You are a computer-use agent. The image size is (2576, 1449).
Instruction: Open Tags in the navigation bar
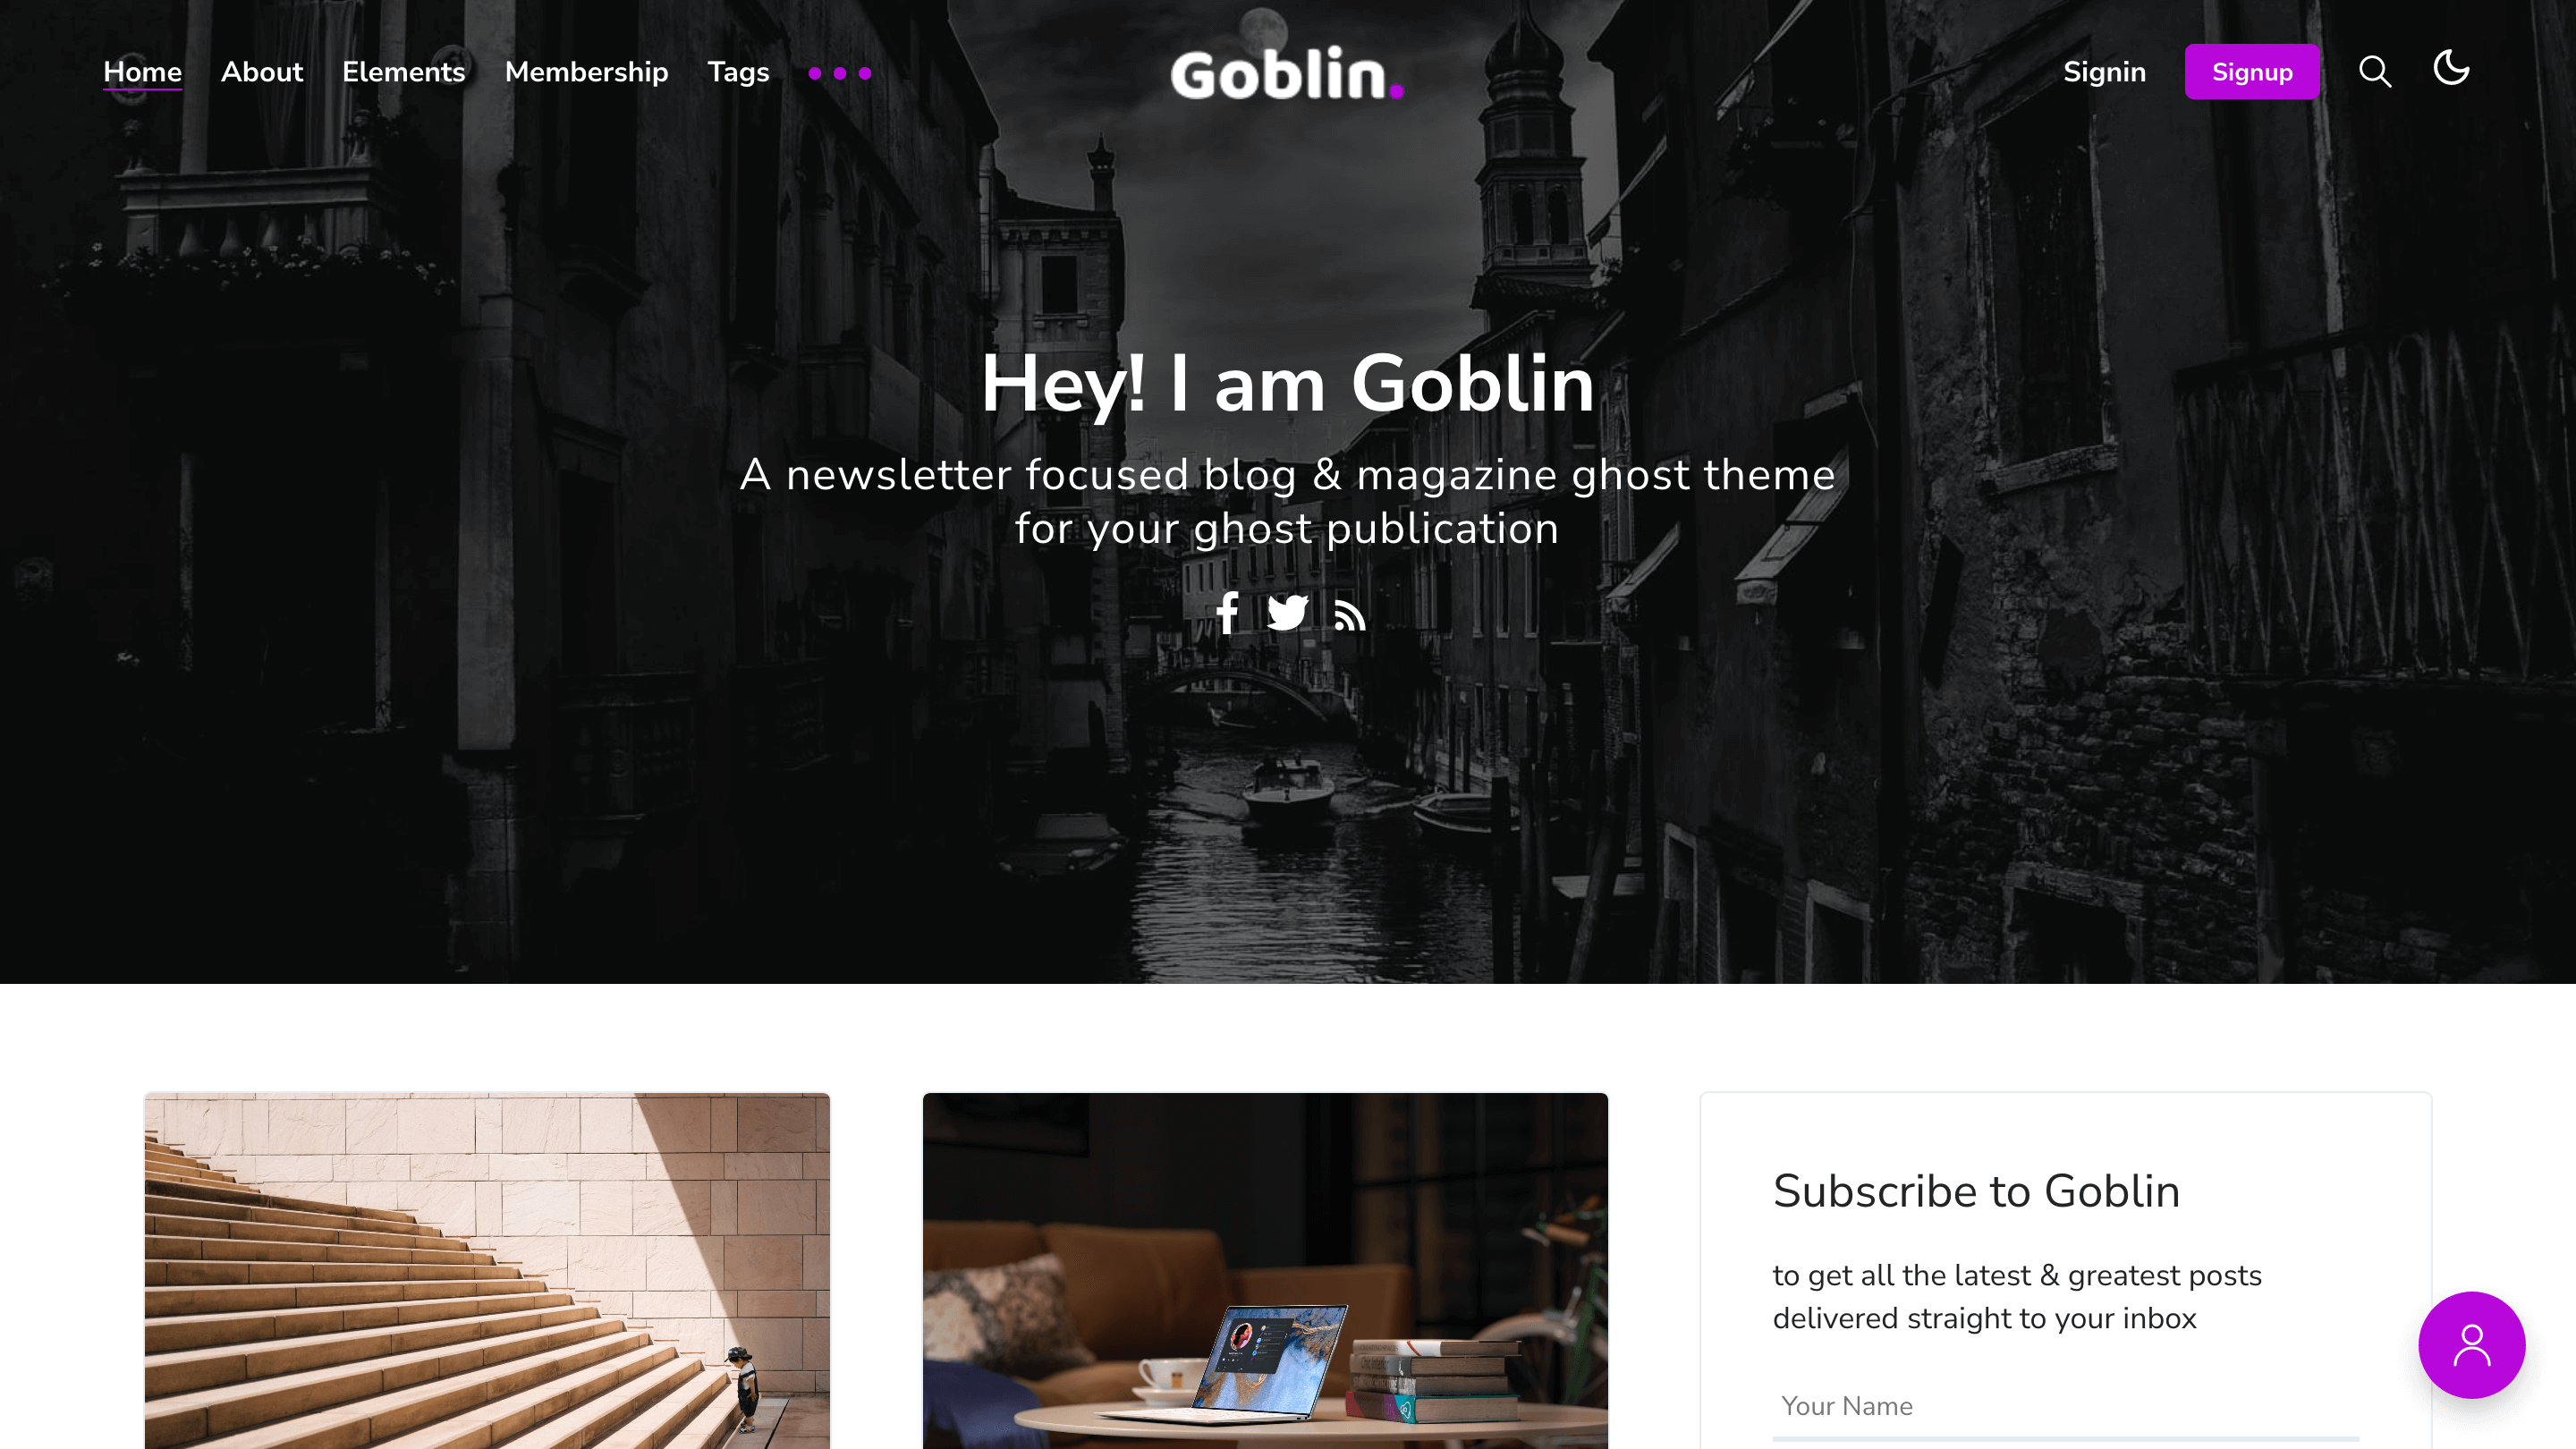738,72
